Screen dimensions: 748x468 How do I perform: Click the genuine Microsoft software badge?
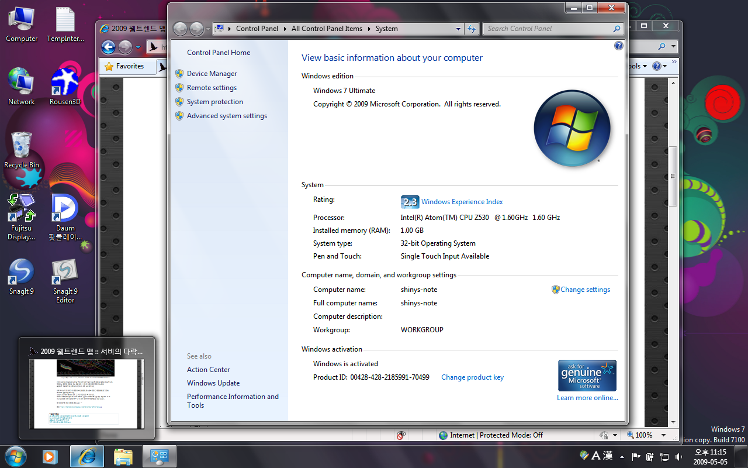tap(587, 376)
